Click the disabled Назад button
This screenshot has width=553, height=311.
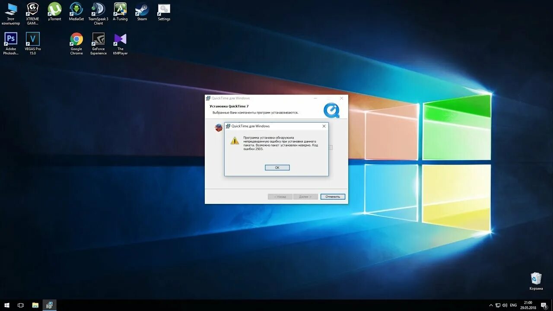tap(280, 197)
